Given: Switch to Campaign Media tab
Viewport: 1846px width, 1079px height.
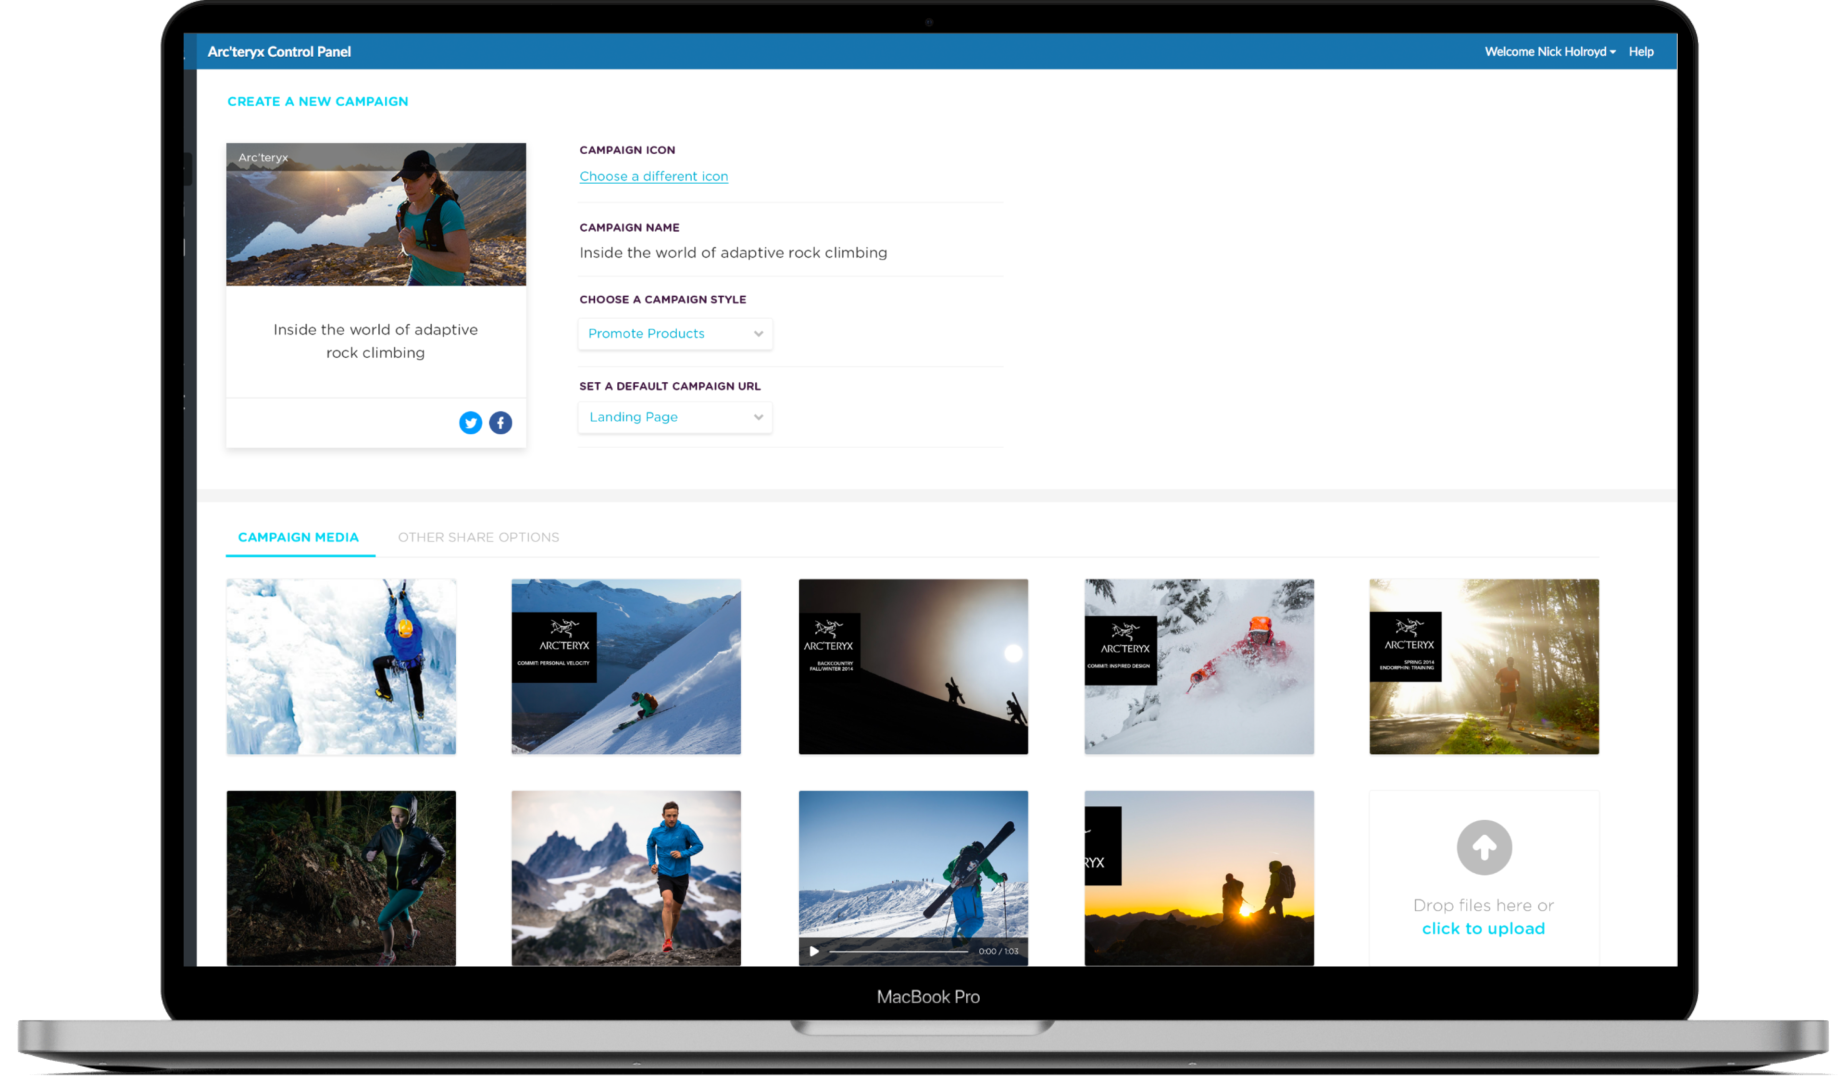Looking at the screenshot, I should point(298,537).
